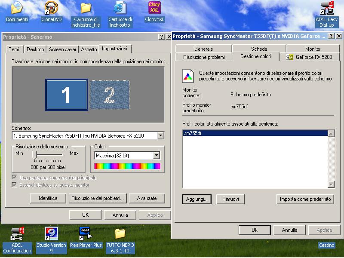Click the help button in the Samsung SyncMaster dialog

coord(331,36)
